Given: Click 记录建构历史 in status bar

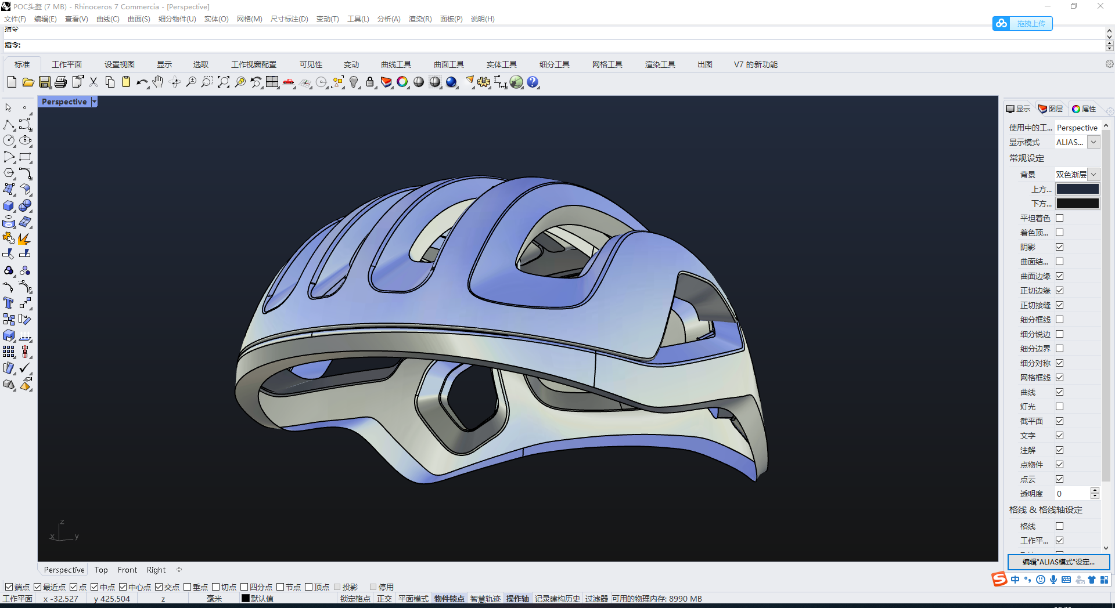Looking at the screenshot, I should click(557, 599).
